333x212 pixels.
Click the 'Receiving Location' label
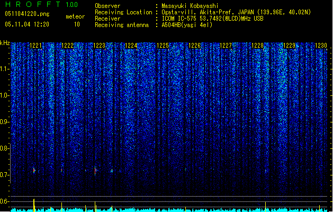tap(123, 12)
